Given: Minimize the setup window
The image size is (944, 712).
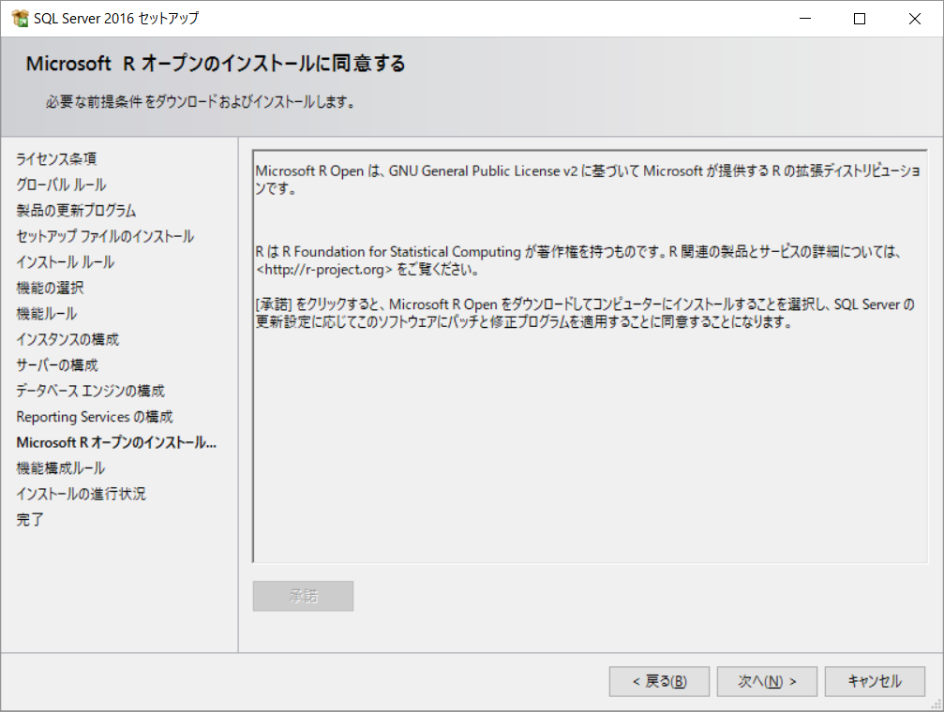Looking at the screenshot, I should pos(805,19).
